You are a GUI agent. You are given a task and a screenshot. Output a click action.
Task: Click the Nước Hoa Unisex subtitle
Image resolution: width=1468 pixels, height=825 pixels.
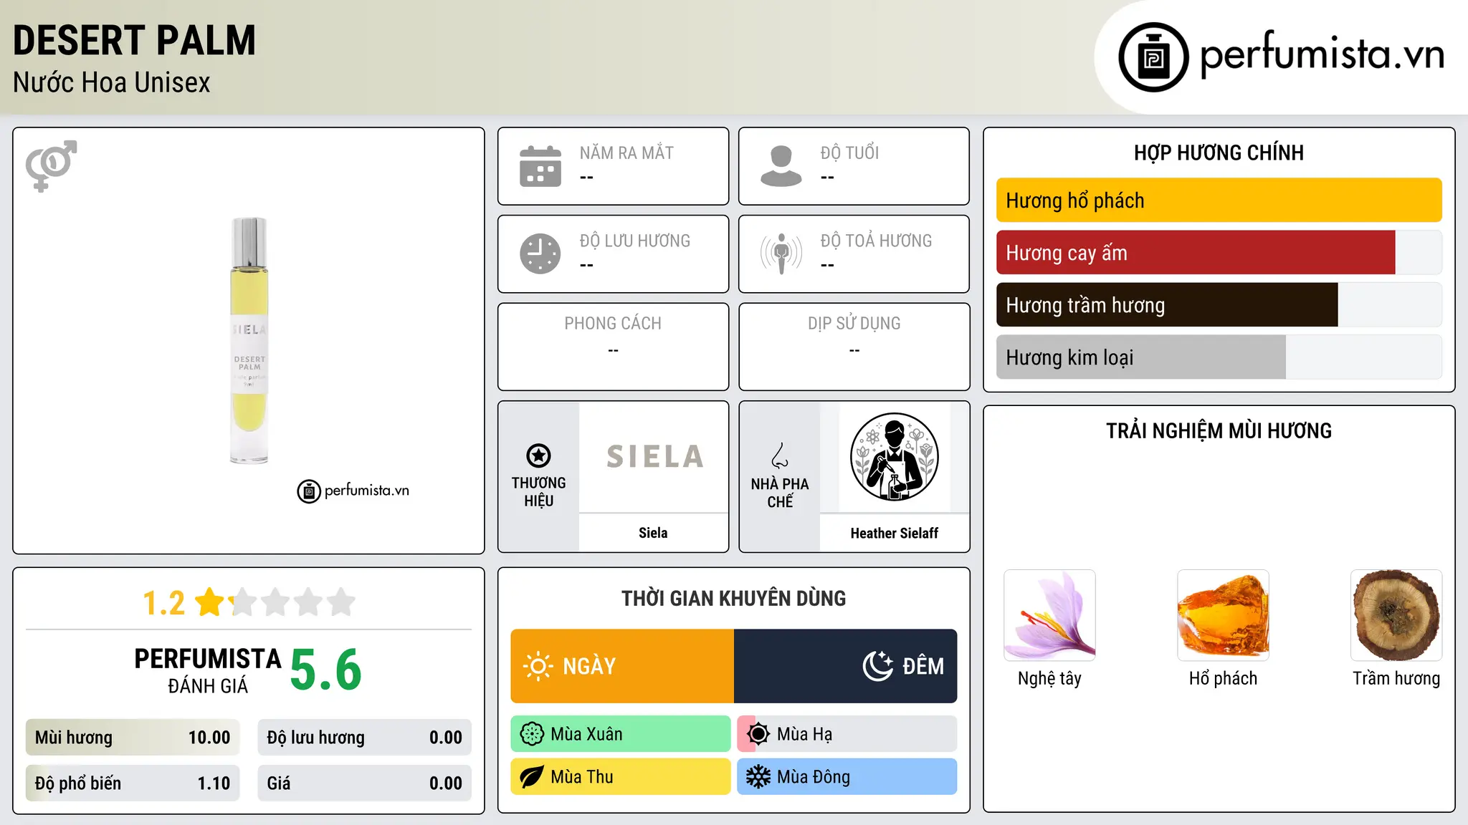click(112, 83)
